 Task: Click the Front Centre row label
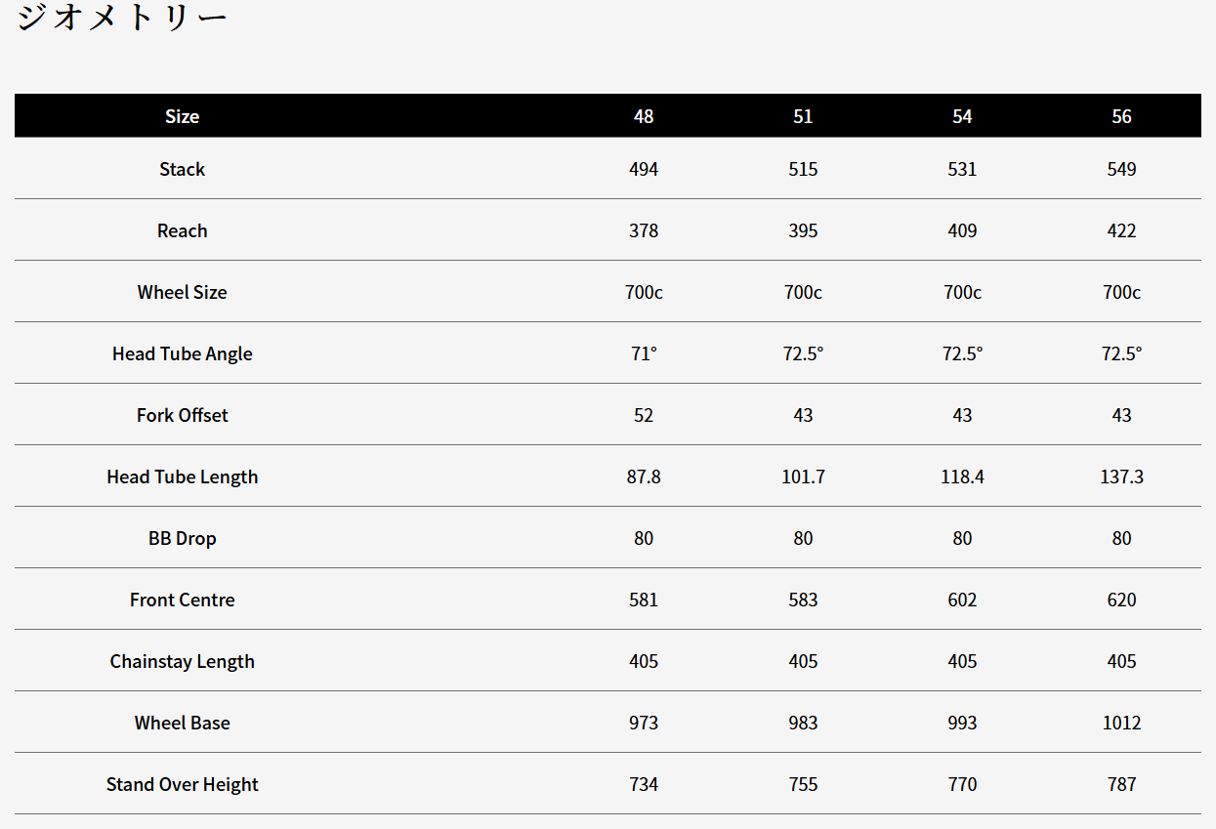click(182, 600)
